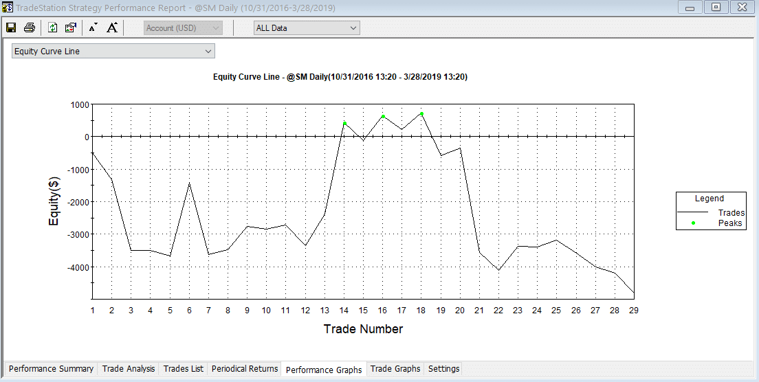Open the Trades List tab
The image size is (759, 382).
pos(184,369)
